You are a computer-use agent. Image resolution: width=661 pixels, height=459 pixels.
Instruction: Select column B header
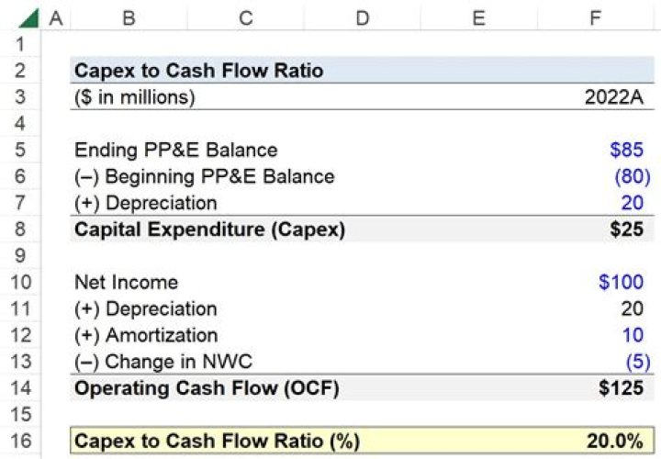[128, 17]
